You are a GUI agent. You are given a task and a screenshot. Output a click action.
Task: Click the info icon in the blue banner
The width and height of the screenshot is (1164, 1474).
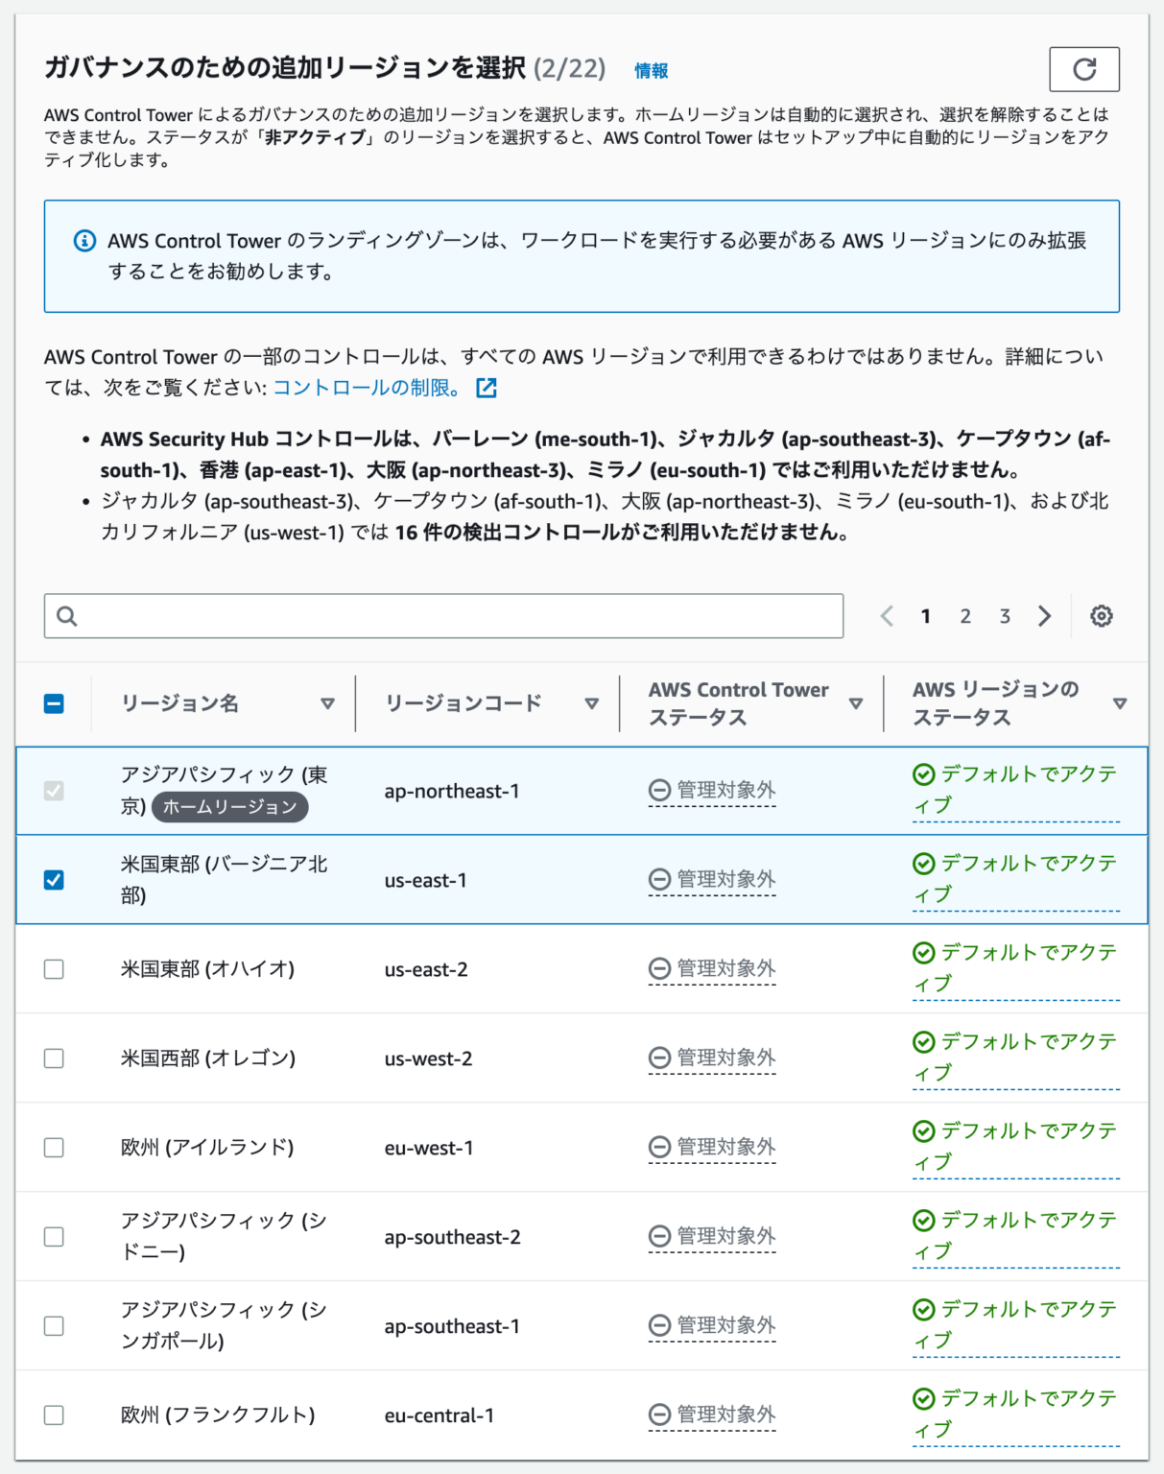coord(84,239)
